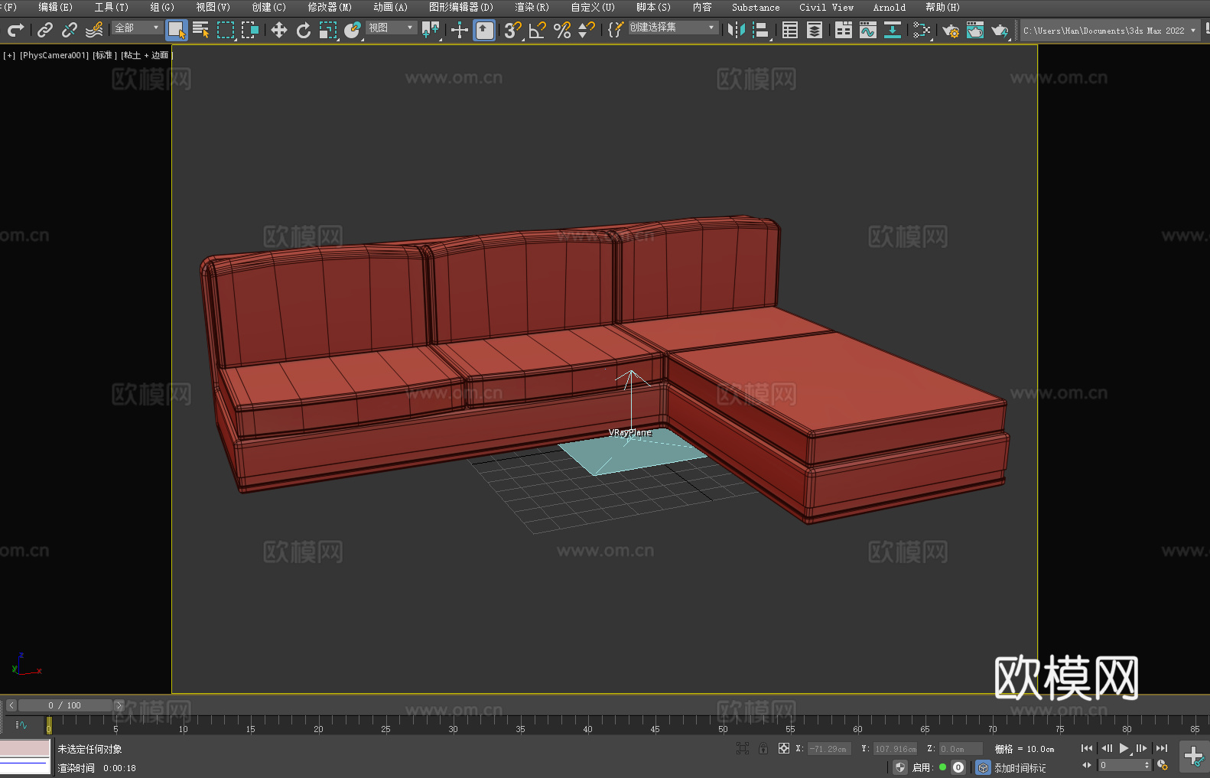Viewport: 1210px width, 778px height.
Task: Select the Select and Scale tool
Action: [x=328, y=30]
